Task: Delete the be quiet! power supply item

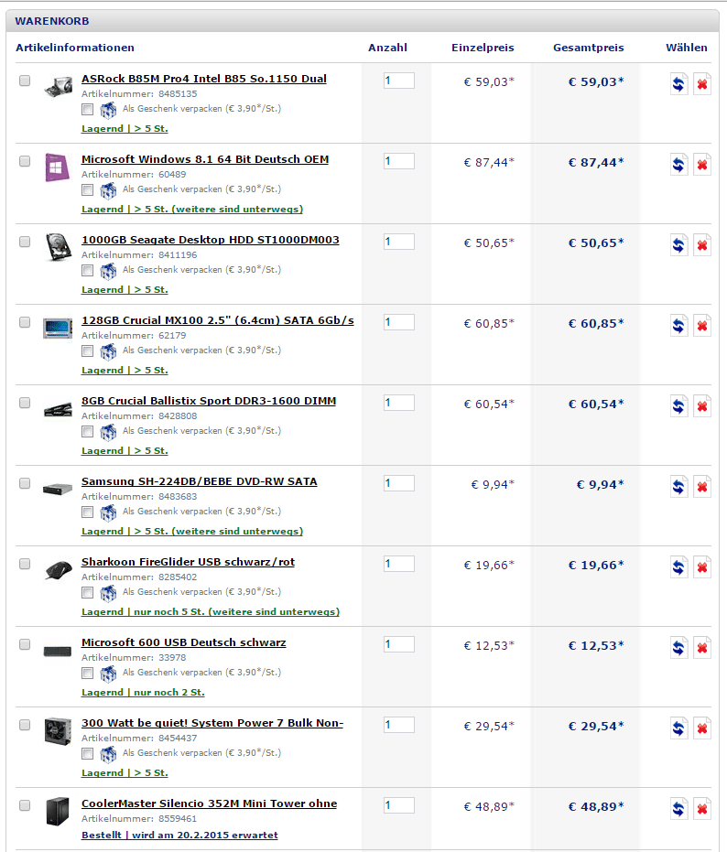Action: click(702, 728)
